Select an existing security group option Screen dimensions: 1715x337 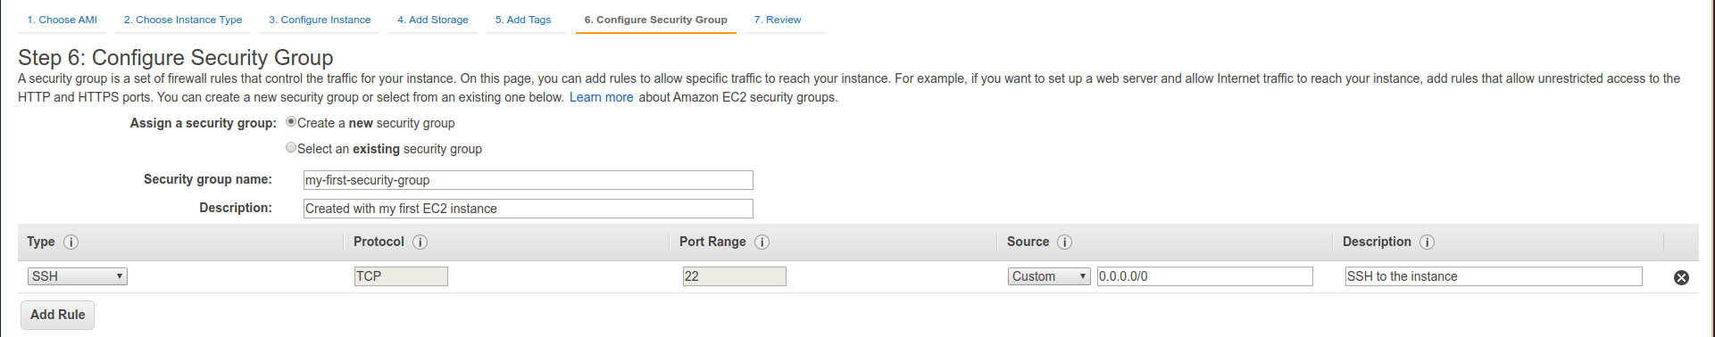tap(291, 148)
